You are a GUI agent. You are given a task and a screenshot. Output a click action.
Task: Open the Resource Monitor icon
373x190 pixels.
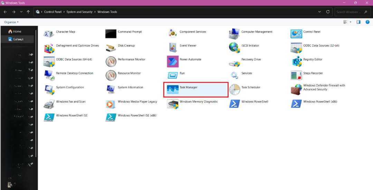coord(111,75)
